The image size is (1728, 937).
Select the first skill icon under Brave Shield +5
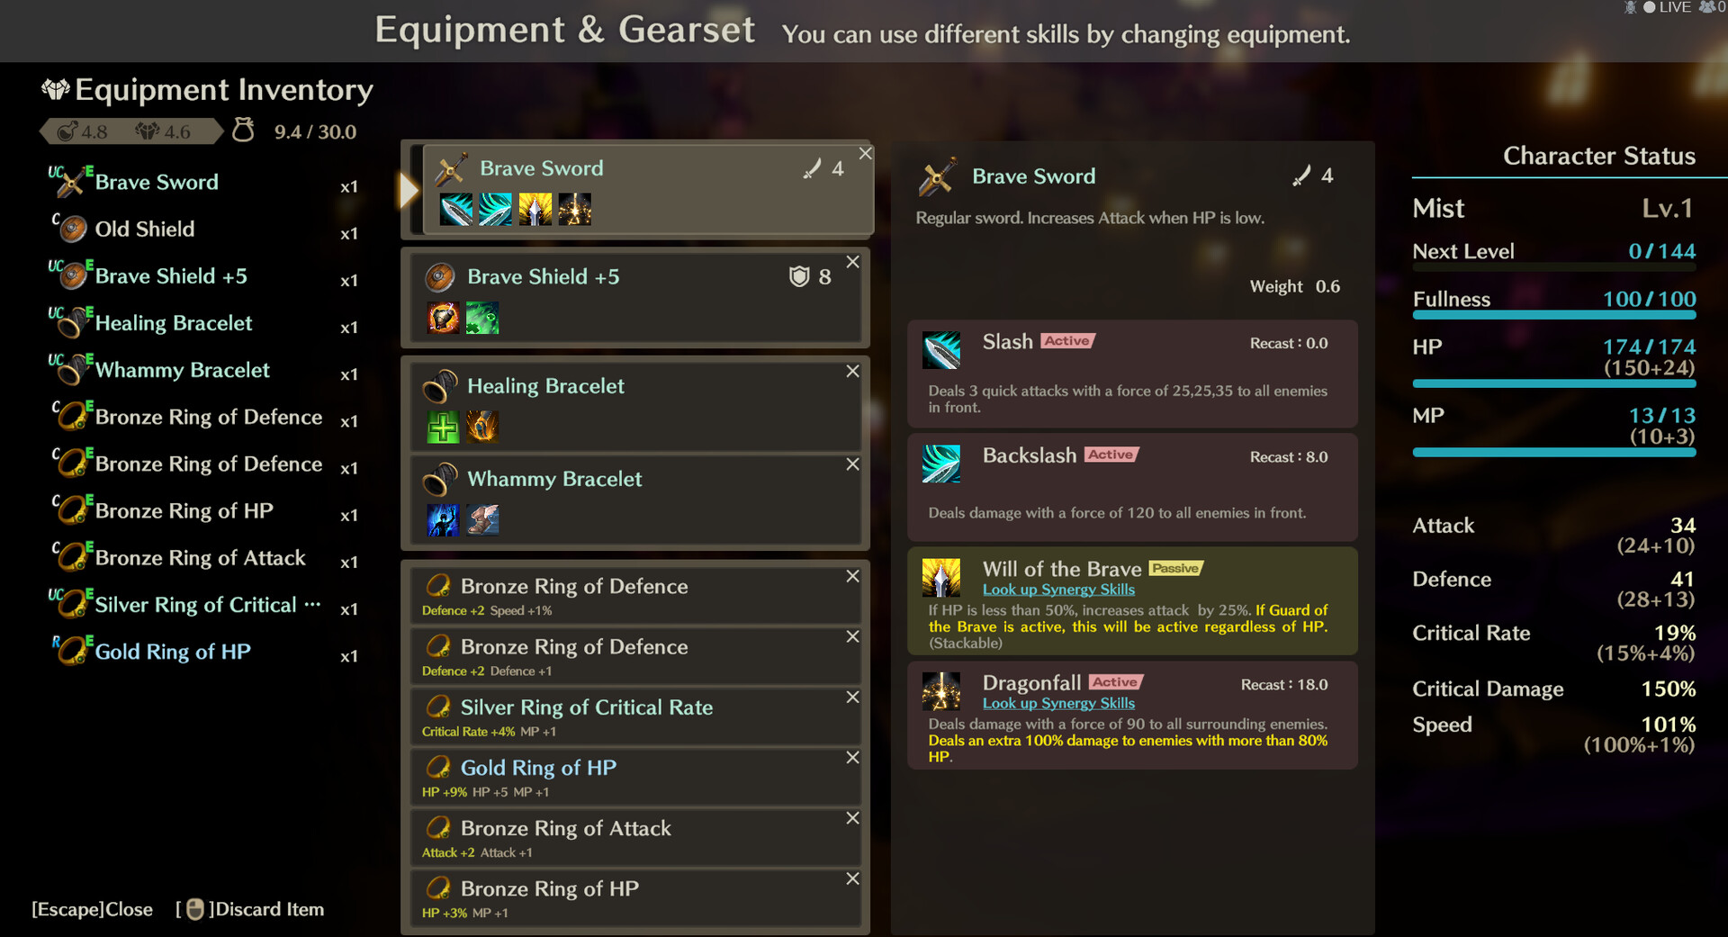[443, 318]
